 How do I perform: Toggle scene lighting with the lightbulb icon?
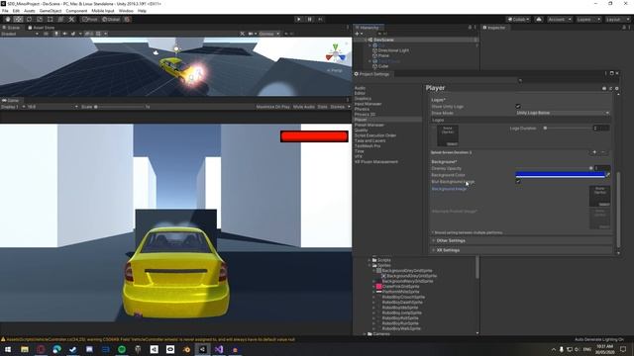pos(56,34)
